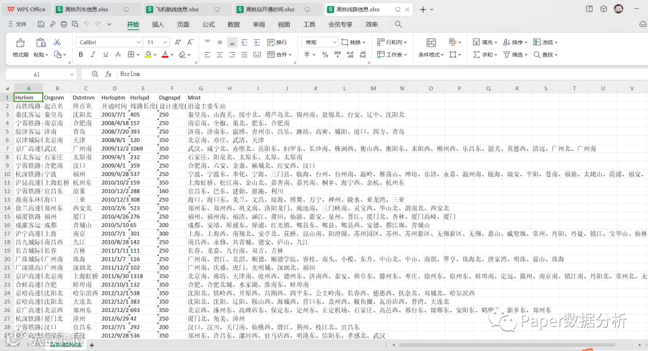Align cell content to the right
This screenshot has height=351, width=648.
(x=232, y=55)
